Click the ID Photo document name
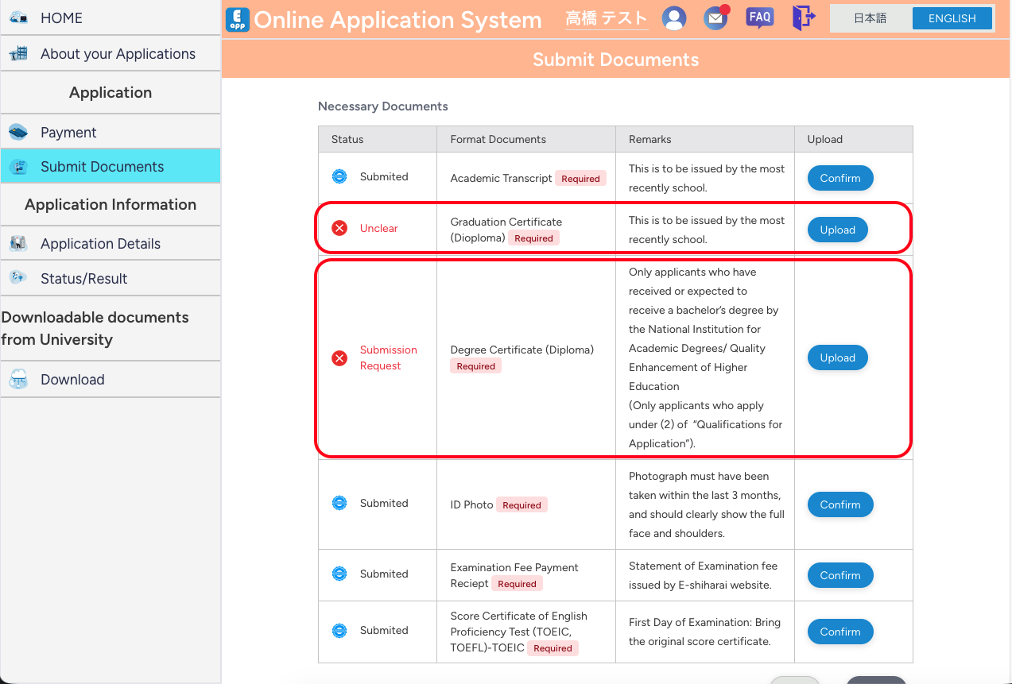The height and width of the screenshot is (684, 1012). click(x=471, y=504)
